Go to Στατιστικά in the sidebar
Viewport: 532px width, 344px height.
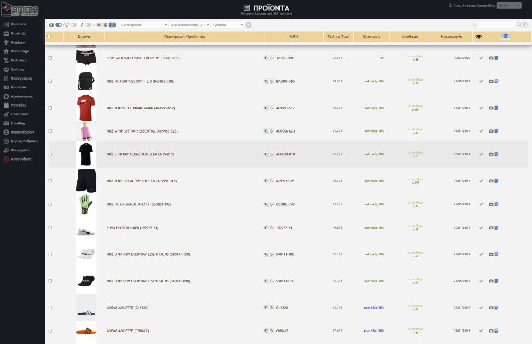[x=19, y=114]
